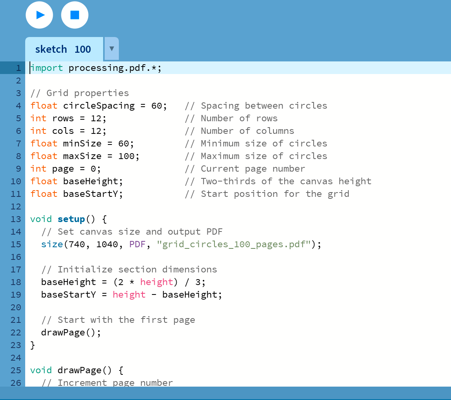This screenshot has height=400, width=451.
Task: Click 'processing.pdf.*;' on line 1
Action: (x=115, y=68)
